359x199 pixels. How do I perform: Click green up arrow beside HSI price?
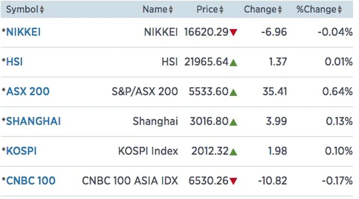[233, 62]
